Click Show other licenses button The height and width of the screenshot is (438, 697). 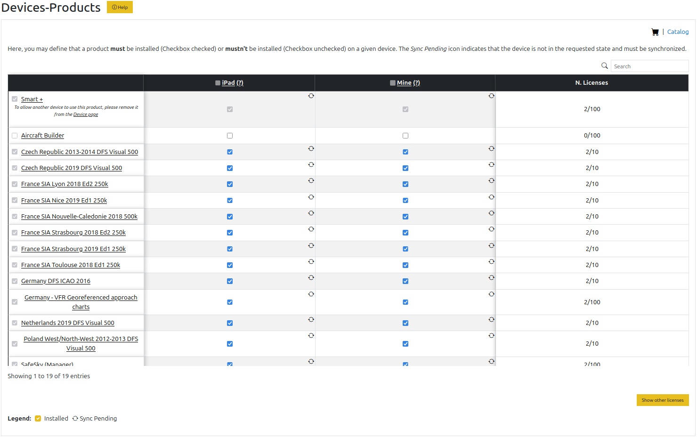tap(663, 400)
